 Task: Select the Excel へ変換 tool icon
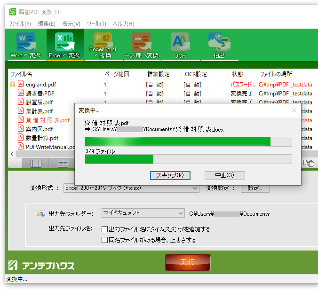(64, 41)
